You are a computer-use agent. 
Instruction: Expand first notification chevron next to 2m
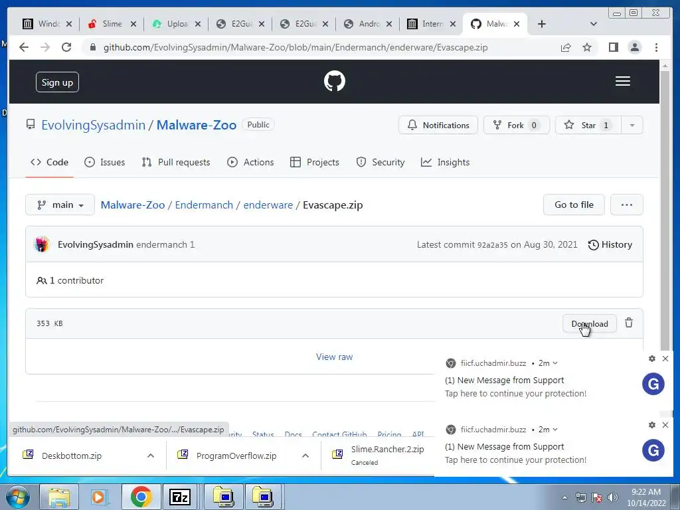pyautogui.click(x=555, y=363)
